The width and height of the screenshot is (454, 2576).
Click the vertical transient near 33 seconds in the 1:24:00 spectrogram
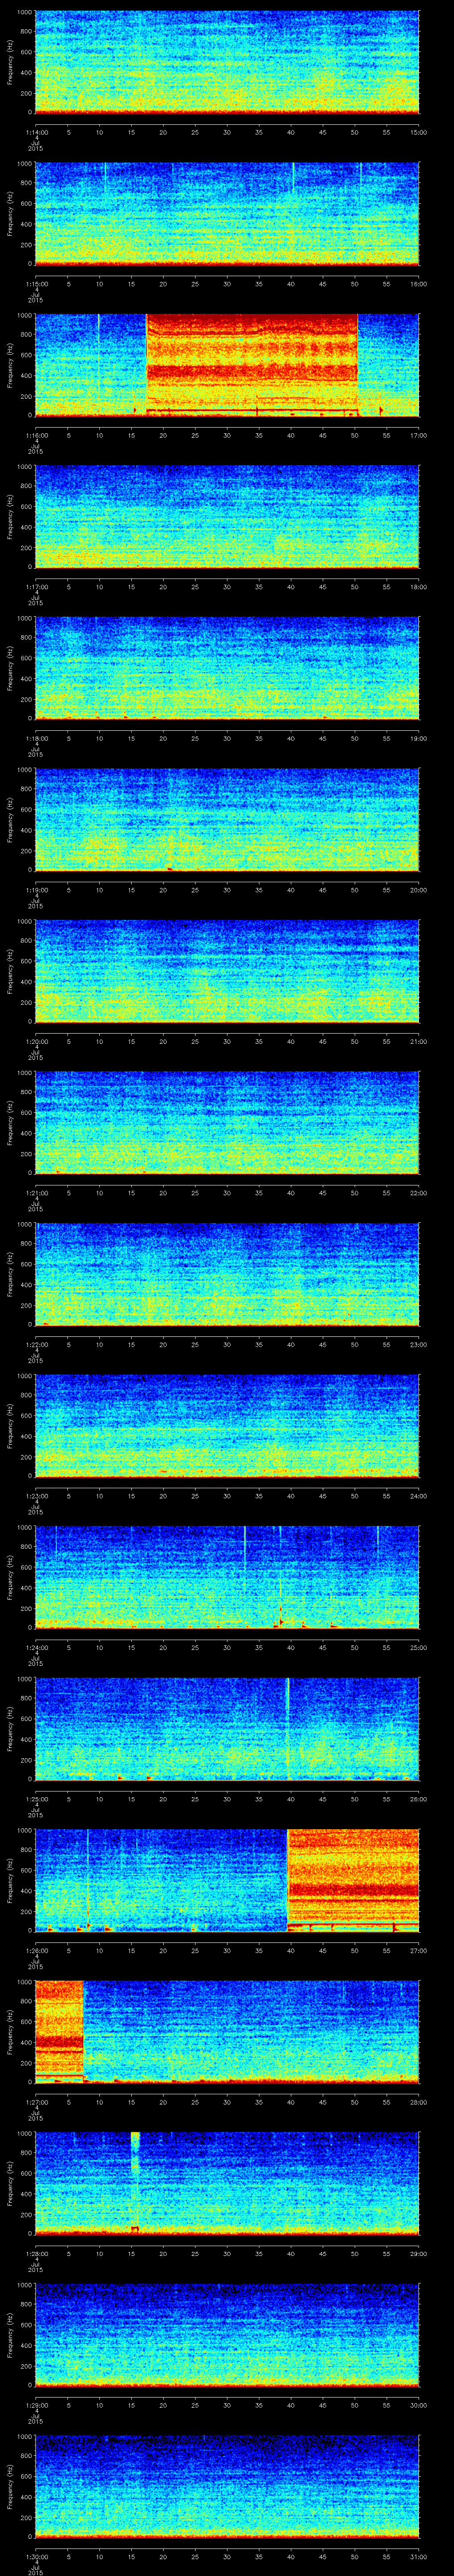point(244,1577)
